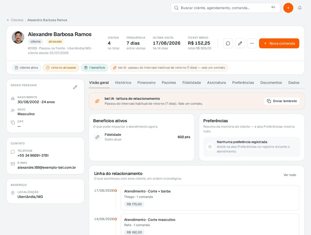This screenshot has height=235, width=311.
Task: Edit Dados Pessoais with pencil icon
Action: [75, 87]
